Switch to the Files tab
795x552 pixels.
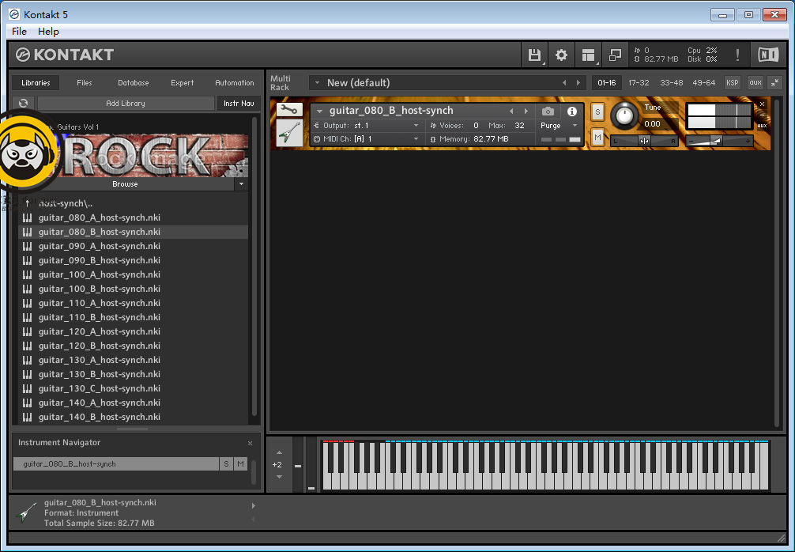pyautogui.click(x=85, y=83)
